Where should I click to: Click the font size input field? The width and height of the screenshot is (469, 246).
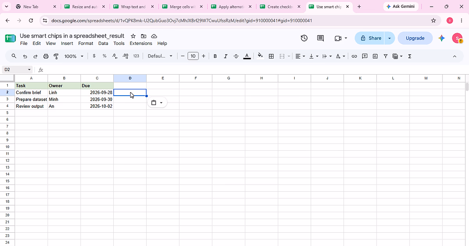(x=193, y=56)
